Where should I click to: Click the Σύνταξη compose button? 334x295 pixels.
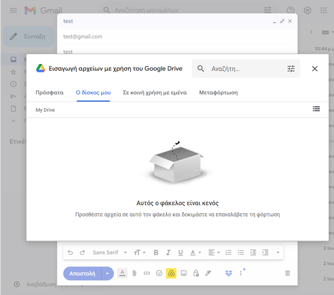(x=29, y=37)
